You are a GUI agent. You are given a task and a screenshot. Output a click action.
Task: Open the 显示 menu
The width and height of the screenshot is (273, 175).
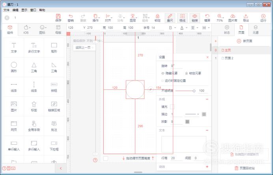tap(24, 10)
